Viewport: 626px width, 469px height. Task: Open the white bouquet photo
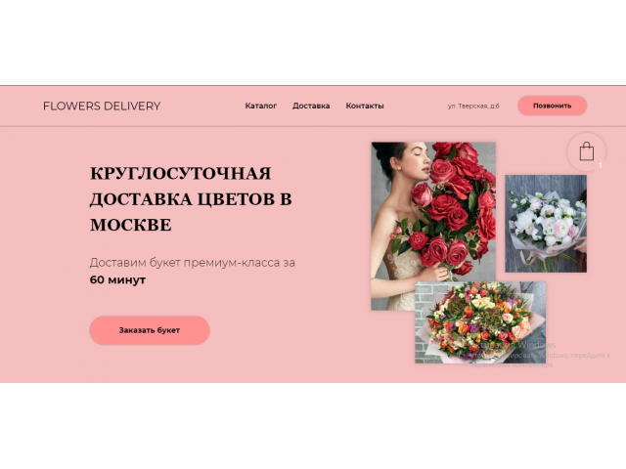(x=546, y=224)
